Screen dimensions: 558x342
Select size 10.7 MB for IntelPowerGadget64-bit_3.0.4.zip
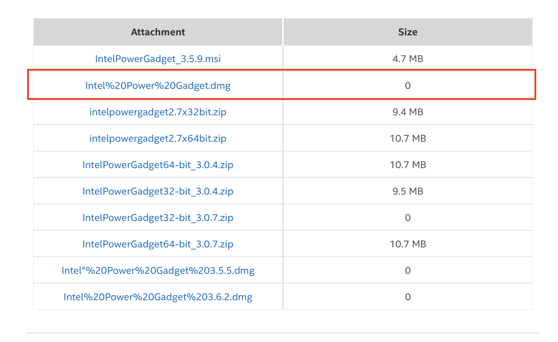point(408,165)
